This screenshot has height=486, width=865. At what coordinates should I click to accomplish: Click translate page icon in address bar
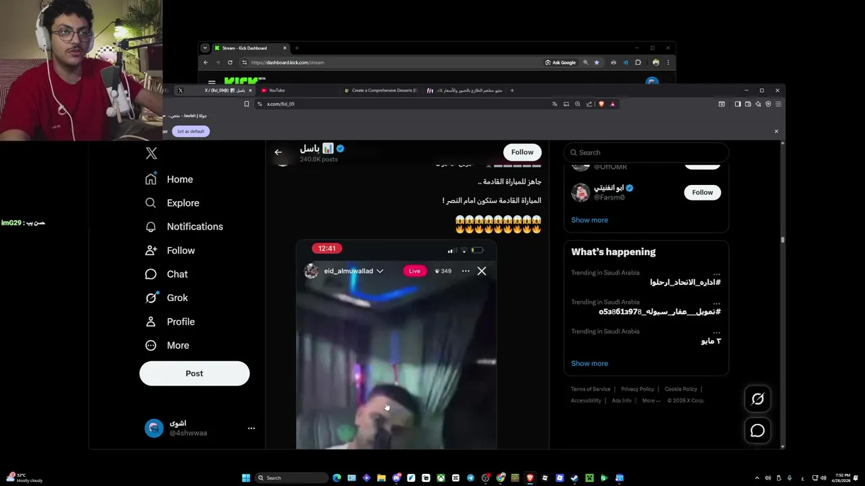[x=555, y=104]
